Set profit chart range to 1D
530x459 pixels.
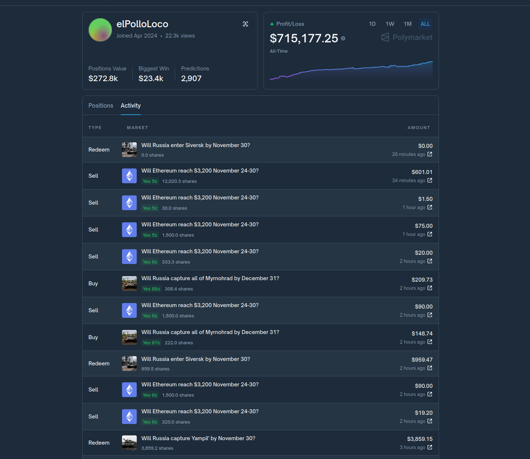pyautogui.click(x=372, y=24)
